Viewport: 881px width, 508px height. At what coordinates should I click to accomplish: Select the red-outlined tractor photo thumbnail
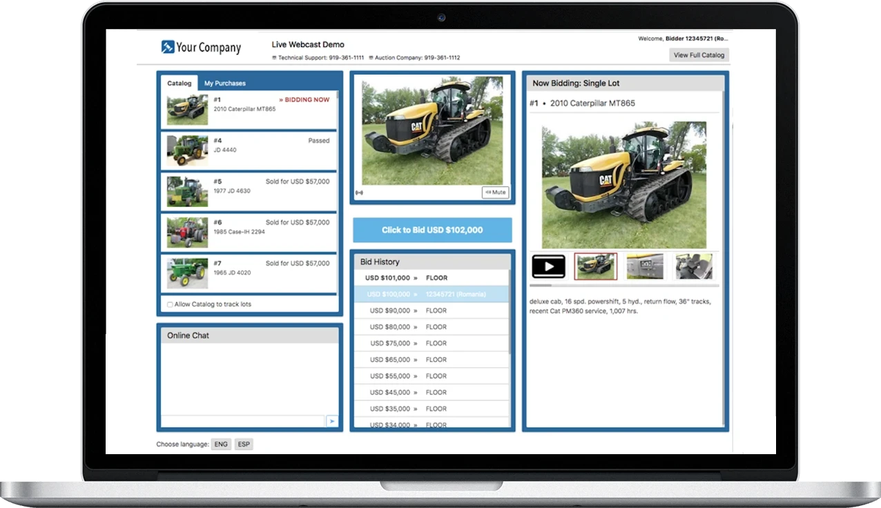pos(595,266)
